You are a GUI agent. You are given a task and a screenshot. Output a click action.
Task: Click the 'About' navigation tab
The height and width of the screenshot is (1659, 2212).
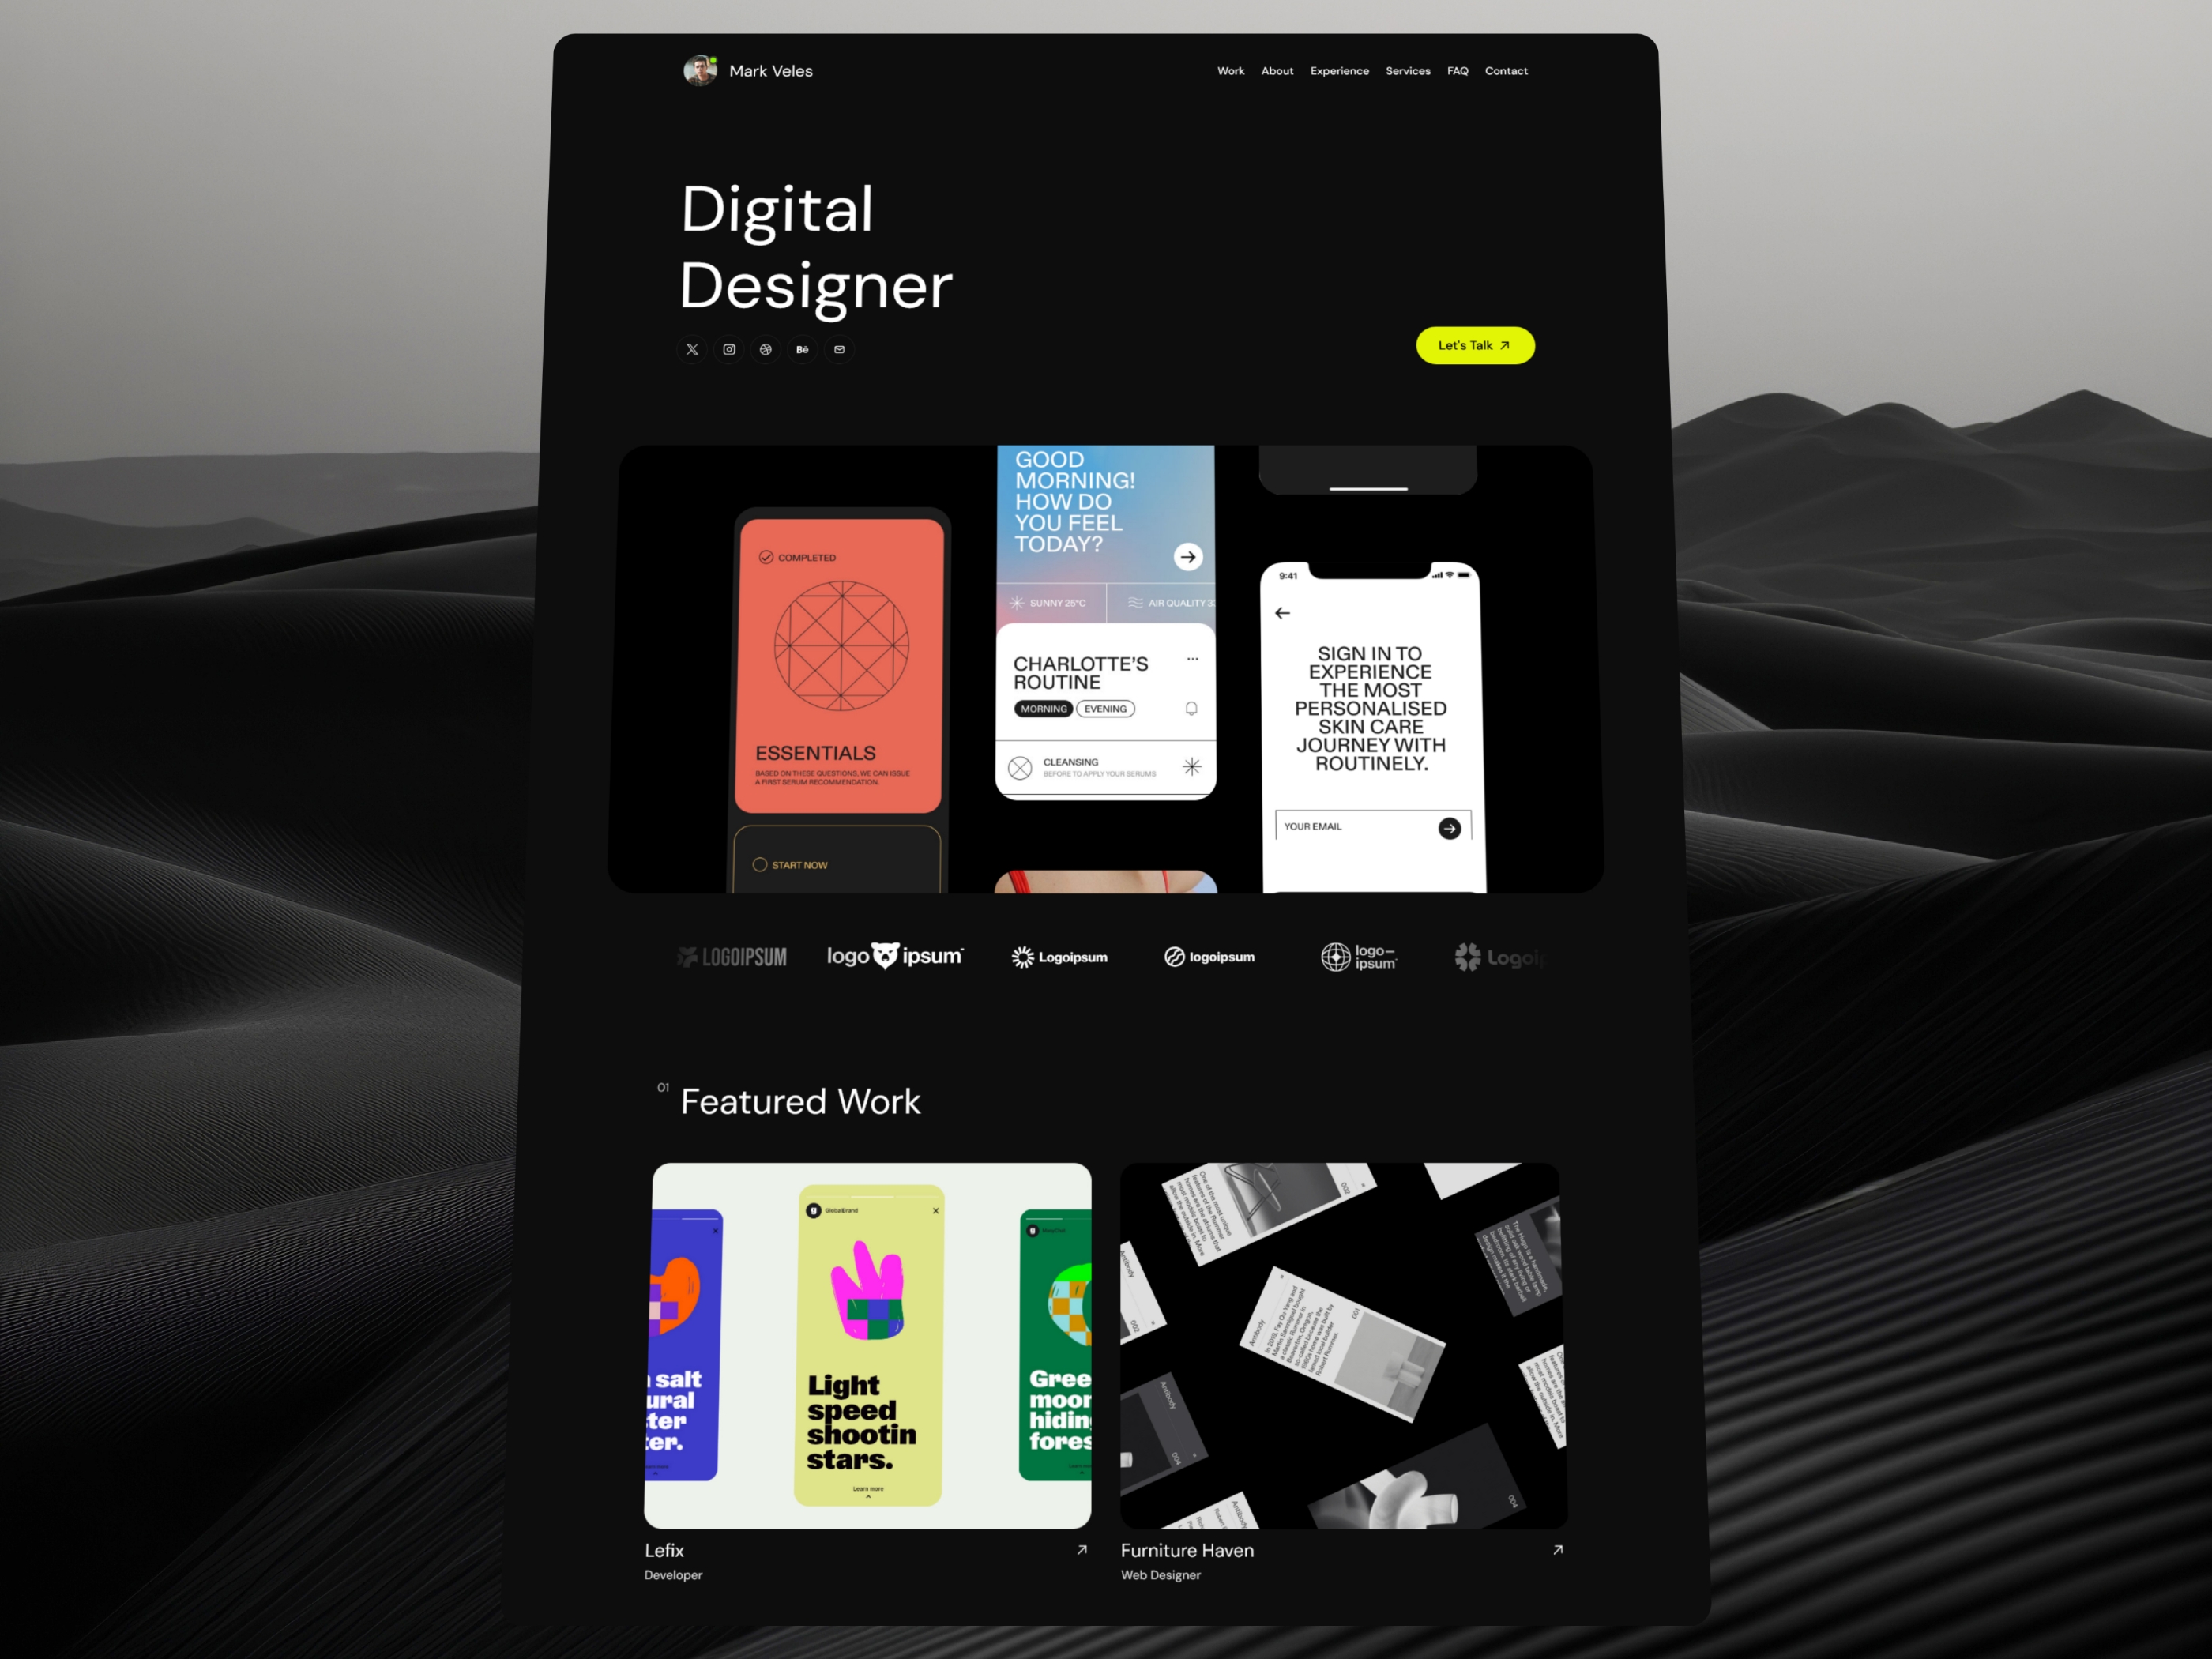[1277, 70]
